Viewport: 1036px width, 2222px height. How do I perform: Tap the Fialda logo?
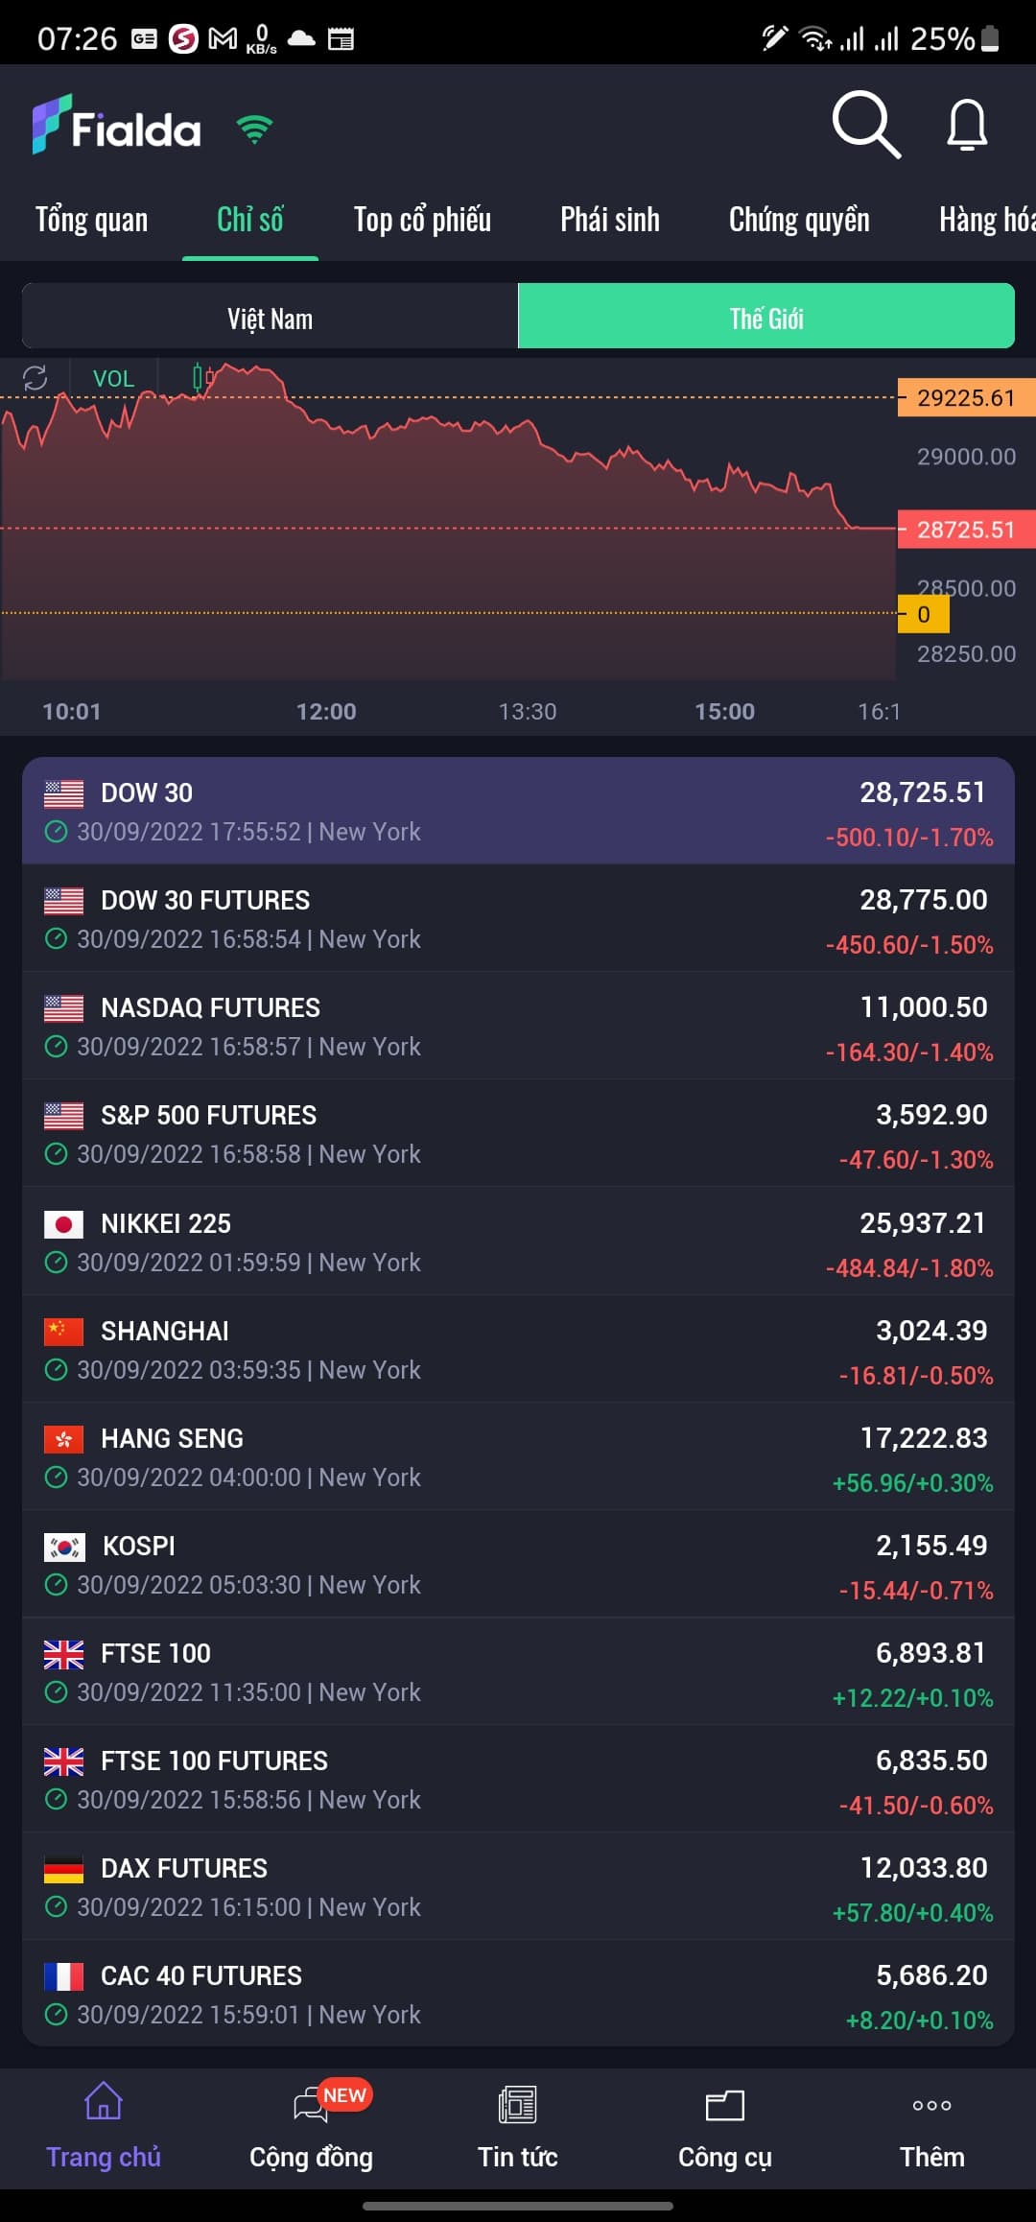click(117, 125)
